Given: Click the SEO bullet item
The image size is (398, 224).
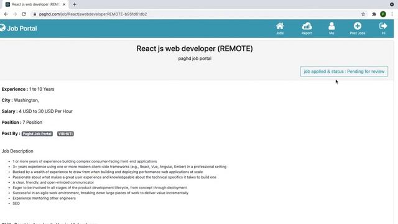Looking at the screenshot, I should tap(16, 203).
